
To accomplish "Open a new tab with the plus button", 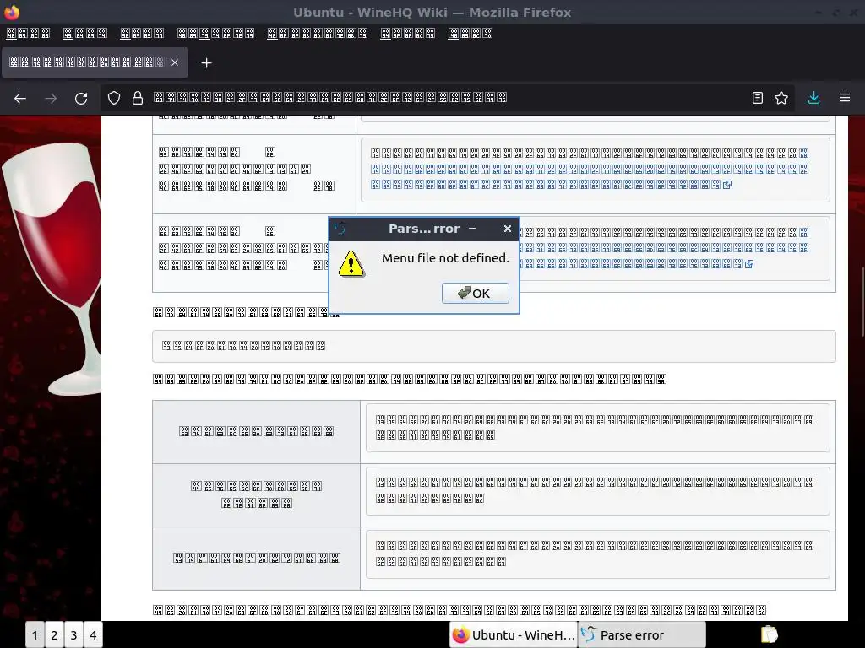I will click(206, 62).
